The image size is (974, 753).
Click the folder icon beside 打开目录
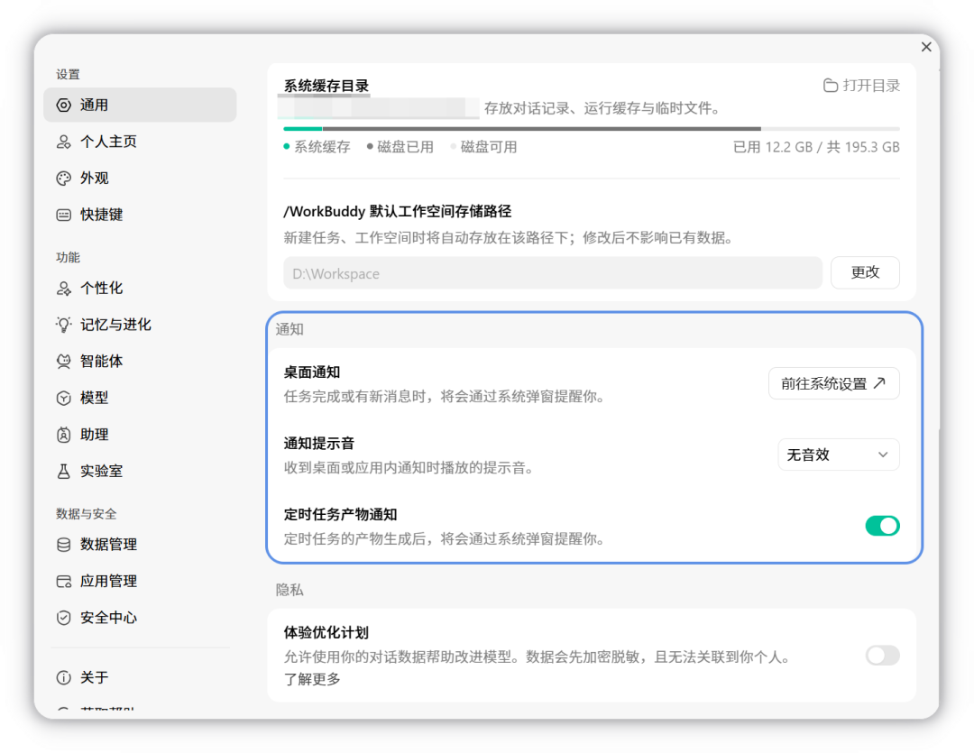(830, 85)
